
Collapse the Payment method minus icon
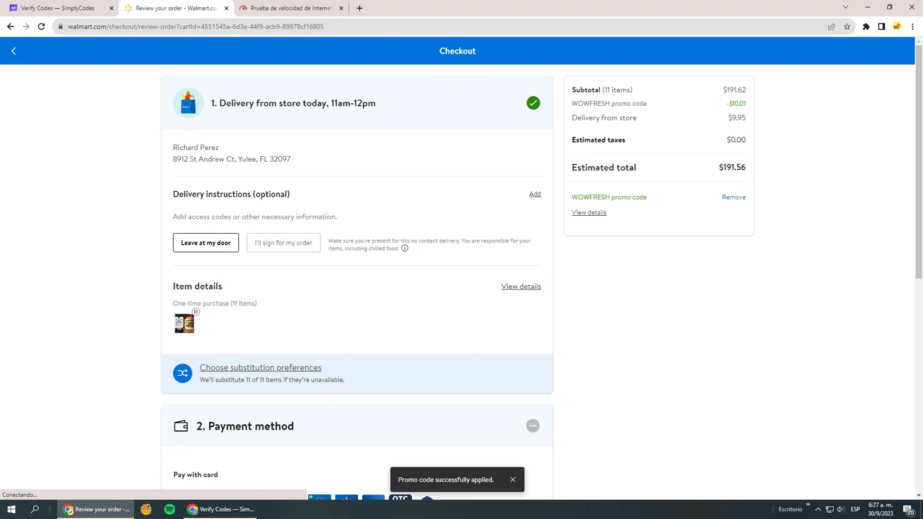click(533, 426)
